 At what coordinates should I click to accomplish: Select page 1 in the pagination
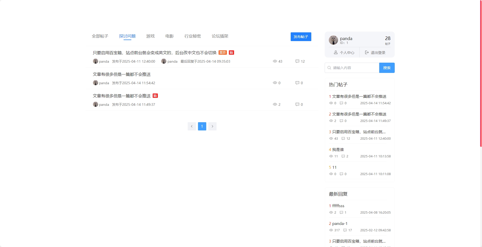202,126
